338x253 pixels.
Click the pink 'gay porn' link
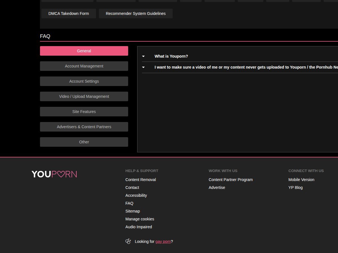163,241
